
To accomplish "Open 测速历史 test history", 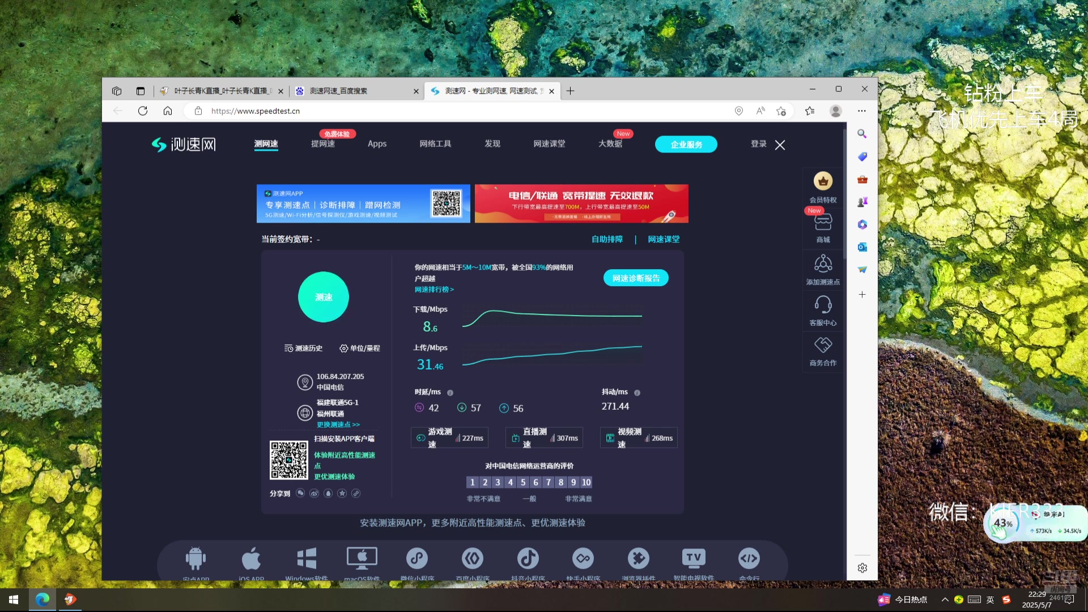I will point(303,348).
